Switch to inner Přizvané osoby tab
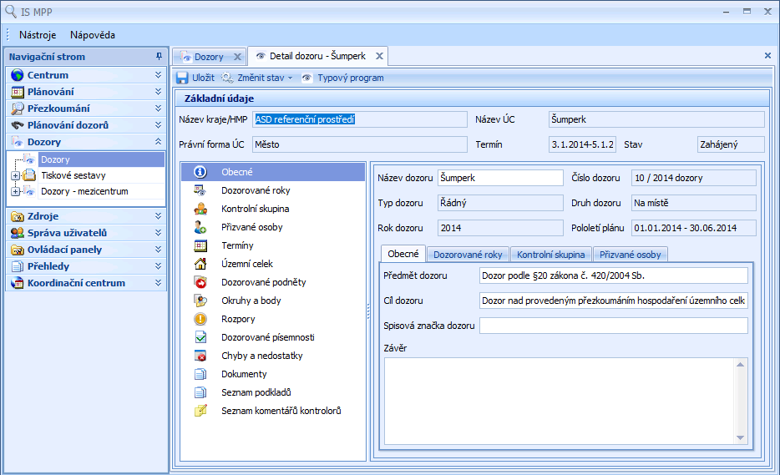Viewport: 780px width, 475px height. [630, 255]
